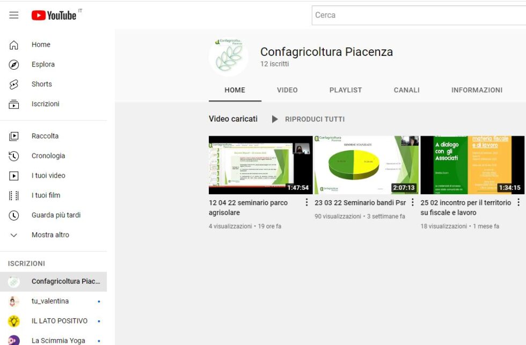
Task: Click title '25 02 incontro per il territorio'
Action: click(466, 208)
